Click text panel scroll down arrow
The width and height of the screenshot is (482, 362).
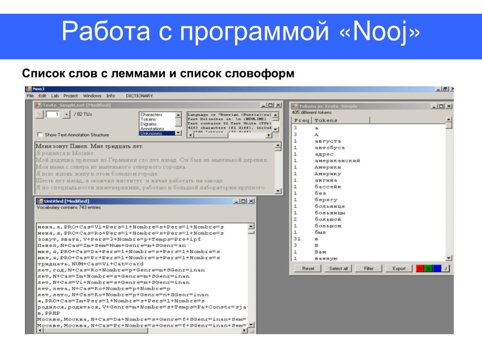pos(278,191)
